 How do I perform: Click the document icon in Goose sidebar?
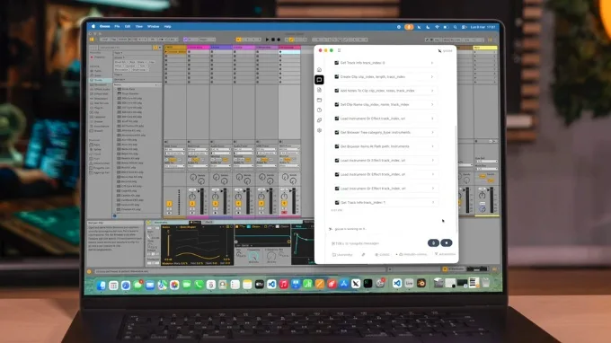(x=319, y=90)
